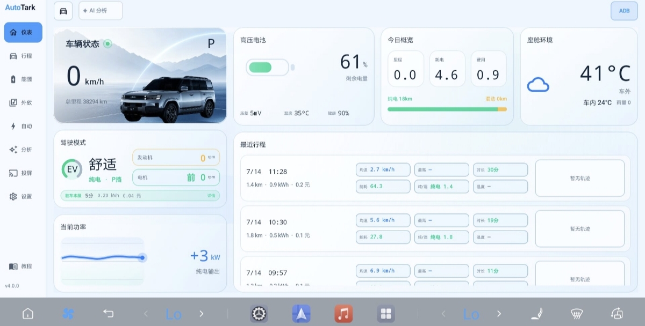
Task: Click the EV mode ring icon
Action: [72, 169]
